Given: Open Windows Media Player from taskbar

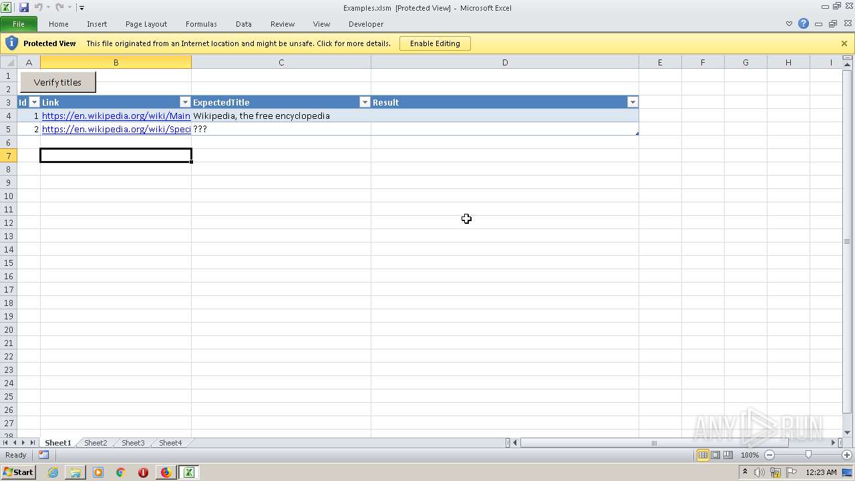Looking at the screenshot, I should pyautogui.click(x=98, y=472).
